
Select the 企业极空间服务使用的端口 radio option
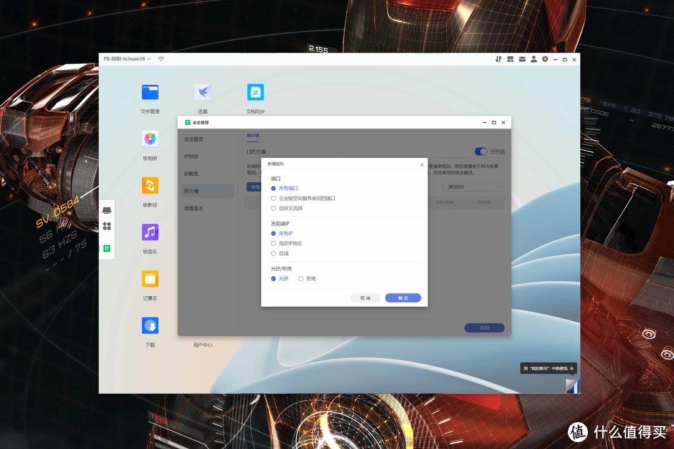coord(273,198)
